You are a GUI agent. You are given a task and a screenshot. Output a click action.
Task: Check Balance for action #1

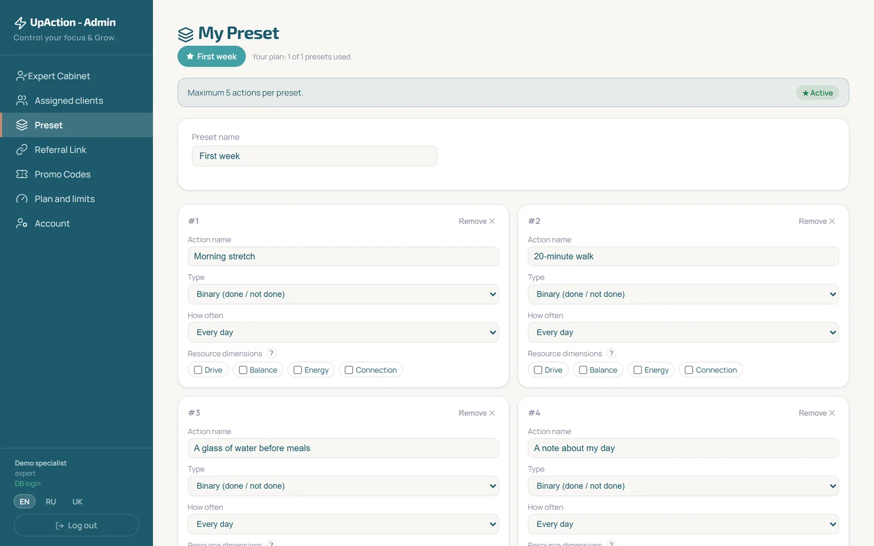(243, 370)
